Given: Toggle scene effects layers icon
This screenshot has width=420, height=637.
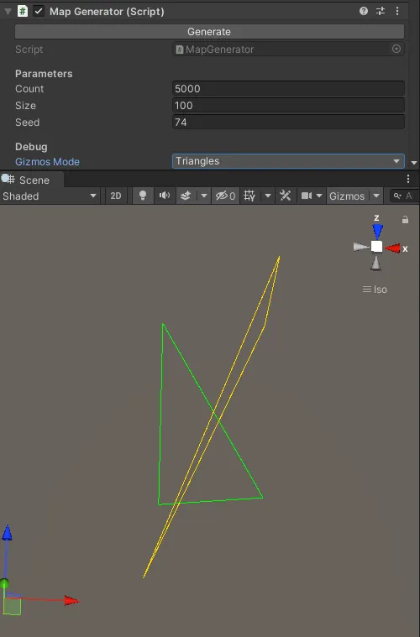Looking at the screenshot, I should (186, 196).
